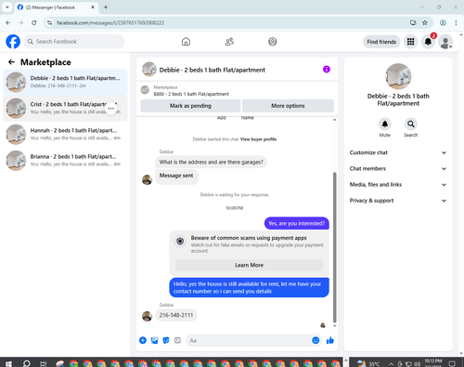This screenshot has height=367, width=464.
Task: Open the Brianna conversation in the list
Action: pos(65,160)
